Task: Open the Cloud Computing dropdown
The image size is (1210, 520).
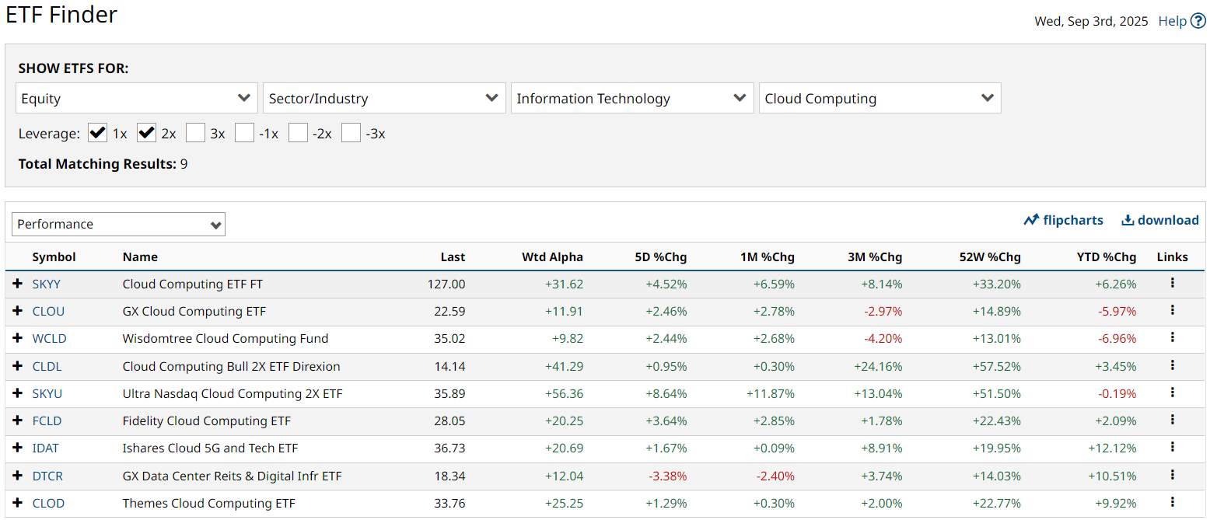Action: 880,98
